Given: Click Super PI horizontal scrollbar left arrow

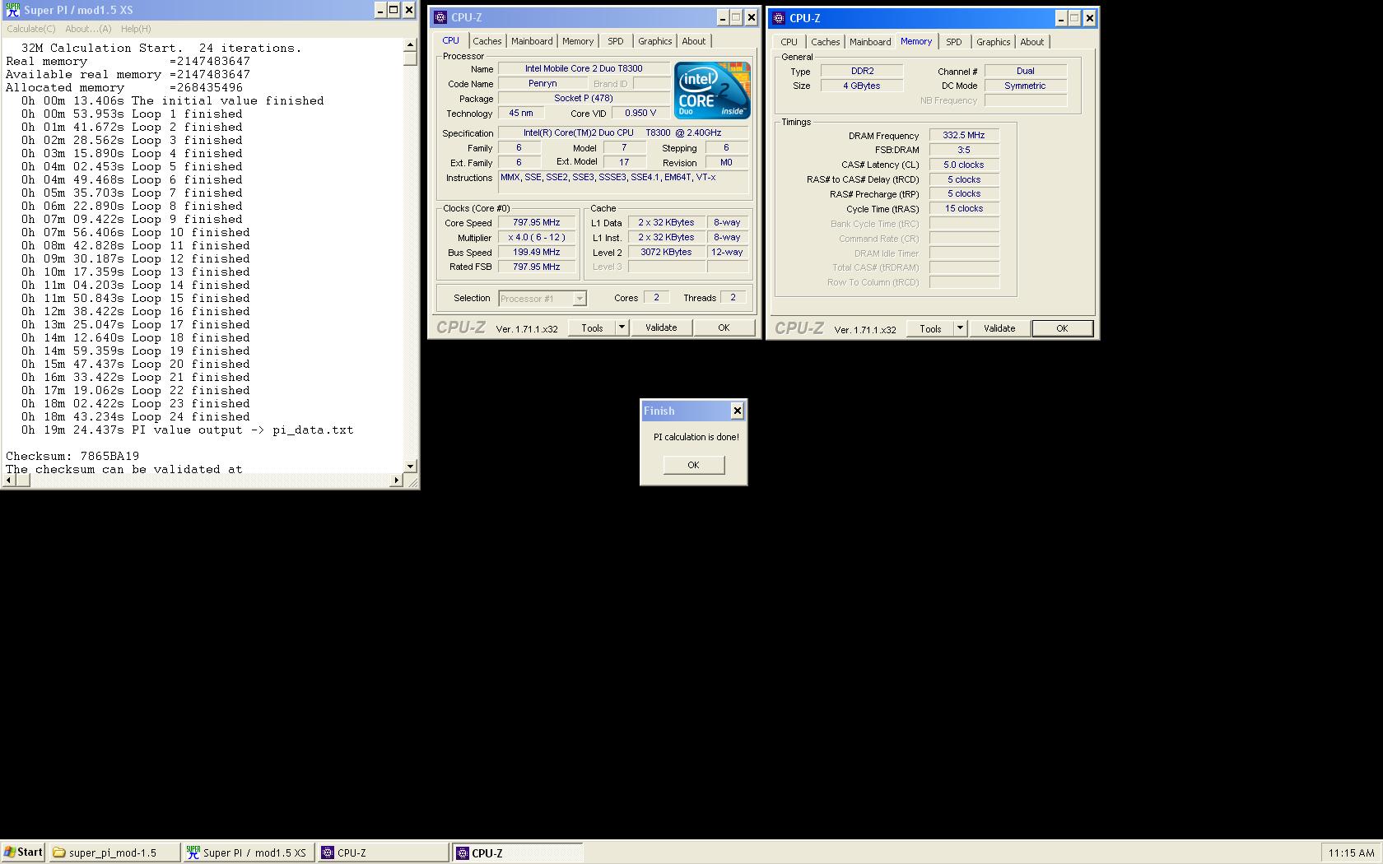Looking at the screenshot, I should pos(8,480).
